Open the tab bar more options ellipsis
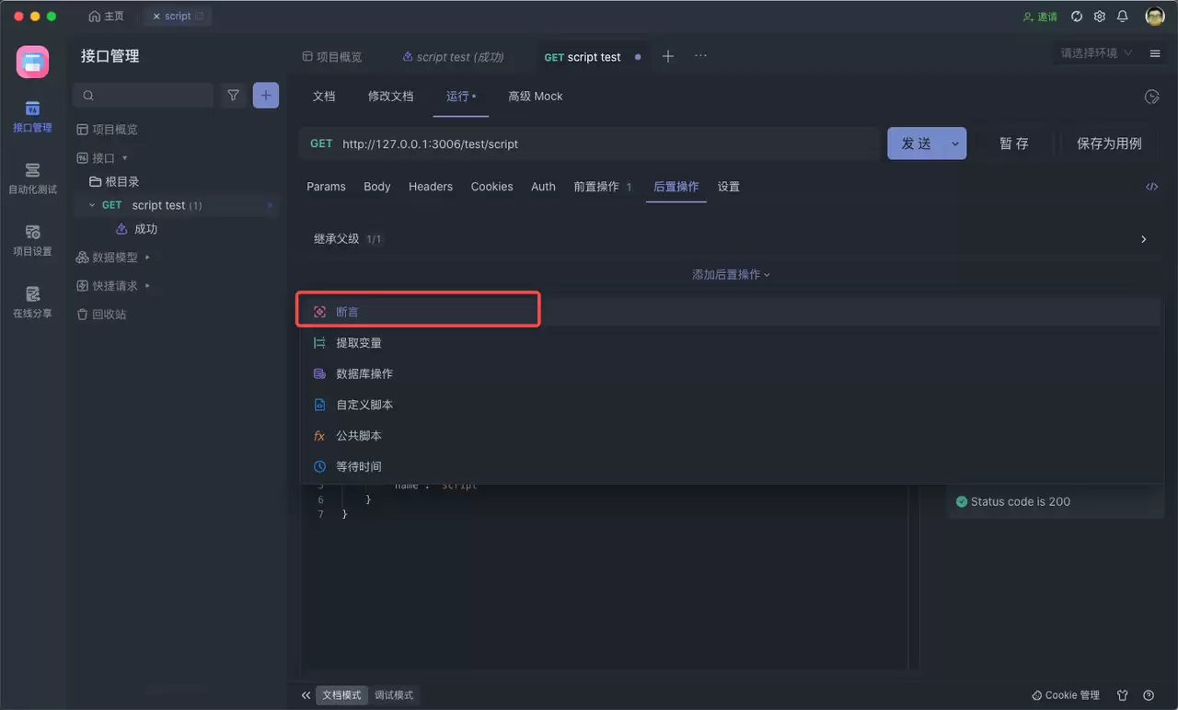The height and width of the screenshot is (710, 1178). coord(700,56)
